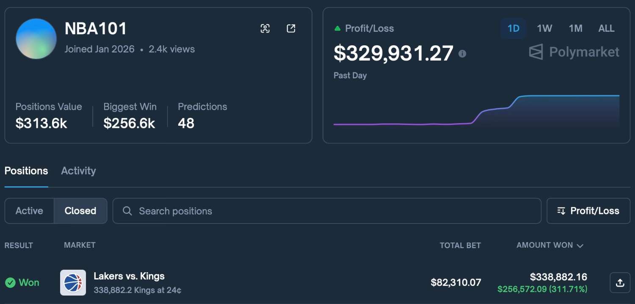Open the Activity tab
The height and width of the screenshot is (304, 635).
coord(78,171)
